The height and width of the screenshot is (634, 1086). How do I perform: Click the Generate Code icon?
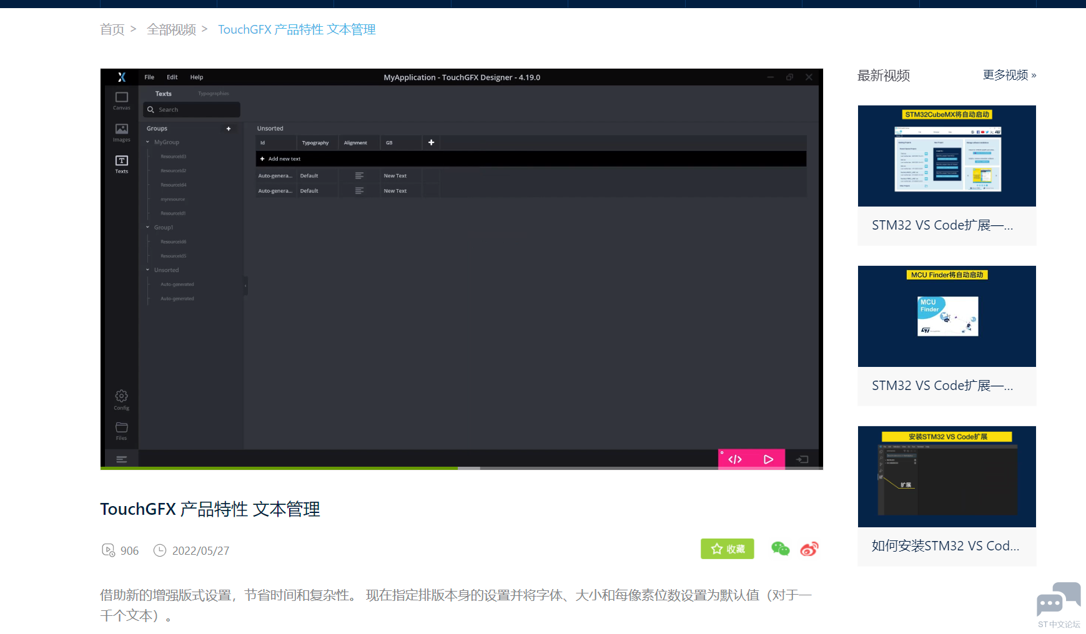(735, 460)
